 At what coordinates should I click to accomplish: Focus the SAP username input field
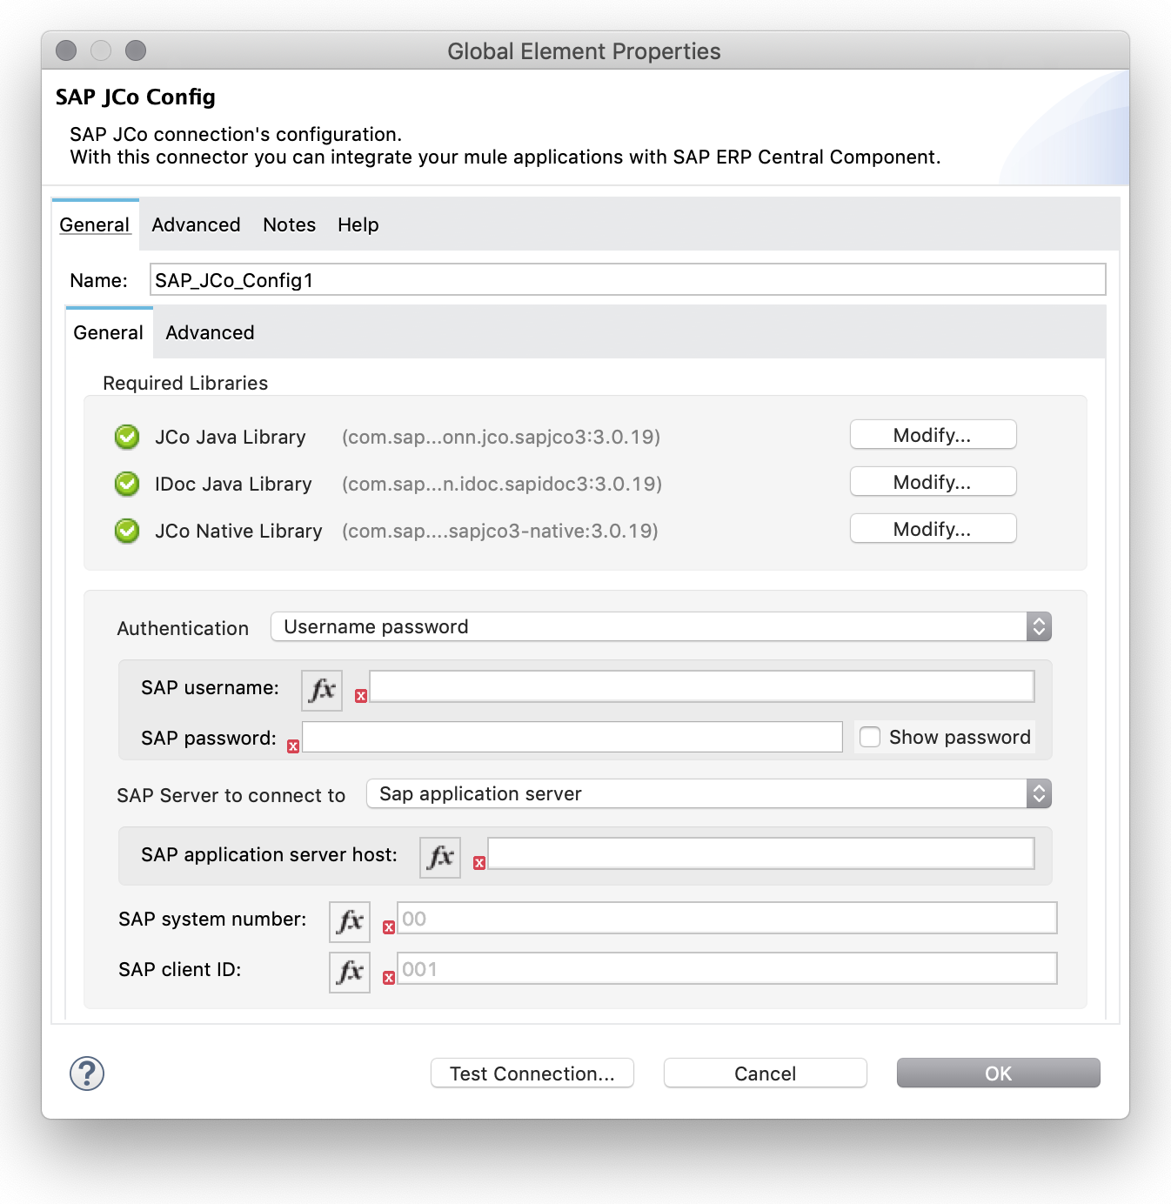(702, 686)
